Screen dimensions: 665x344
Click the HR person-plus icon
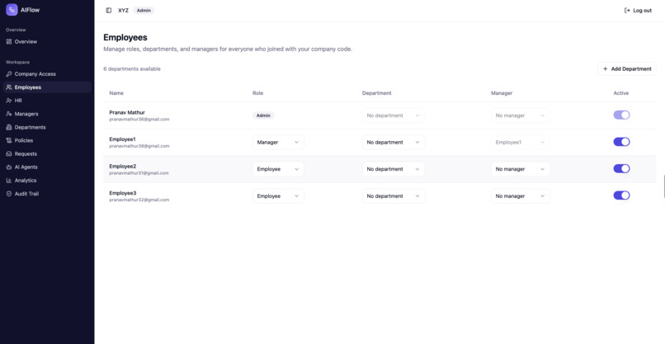tap(9, 101)
